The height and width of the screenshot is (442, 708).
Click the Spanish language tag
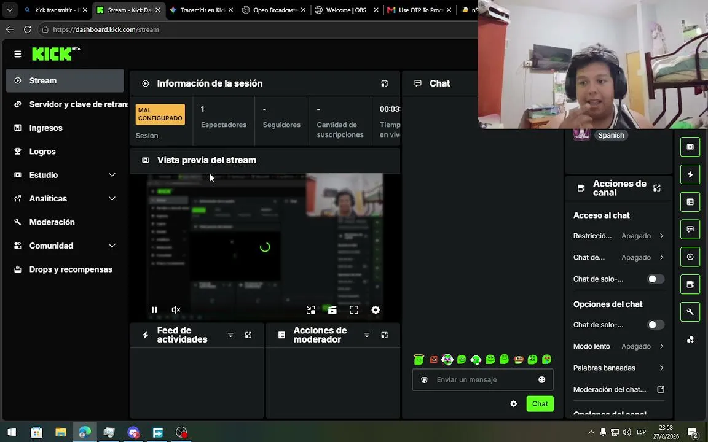[610, 135]
